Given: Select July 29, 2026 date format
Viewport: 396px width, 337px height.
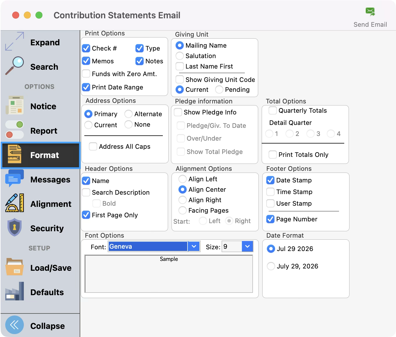Looking at the screenshot, I should (271, 266).
